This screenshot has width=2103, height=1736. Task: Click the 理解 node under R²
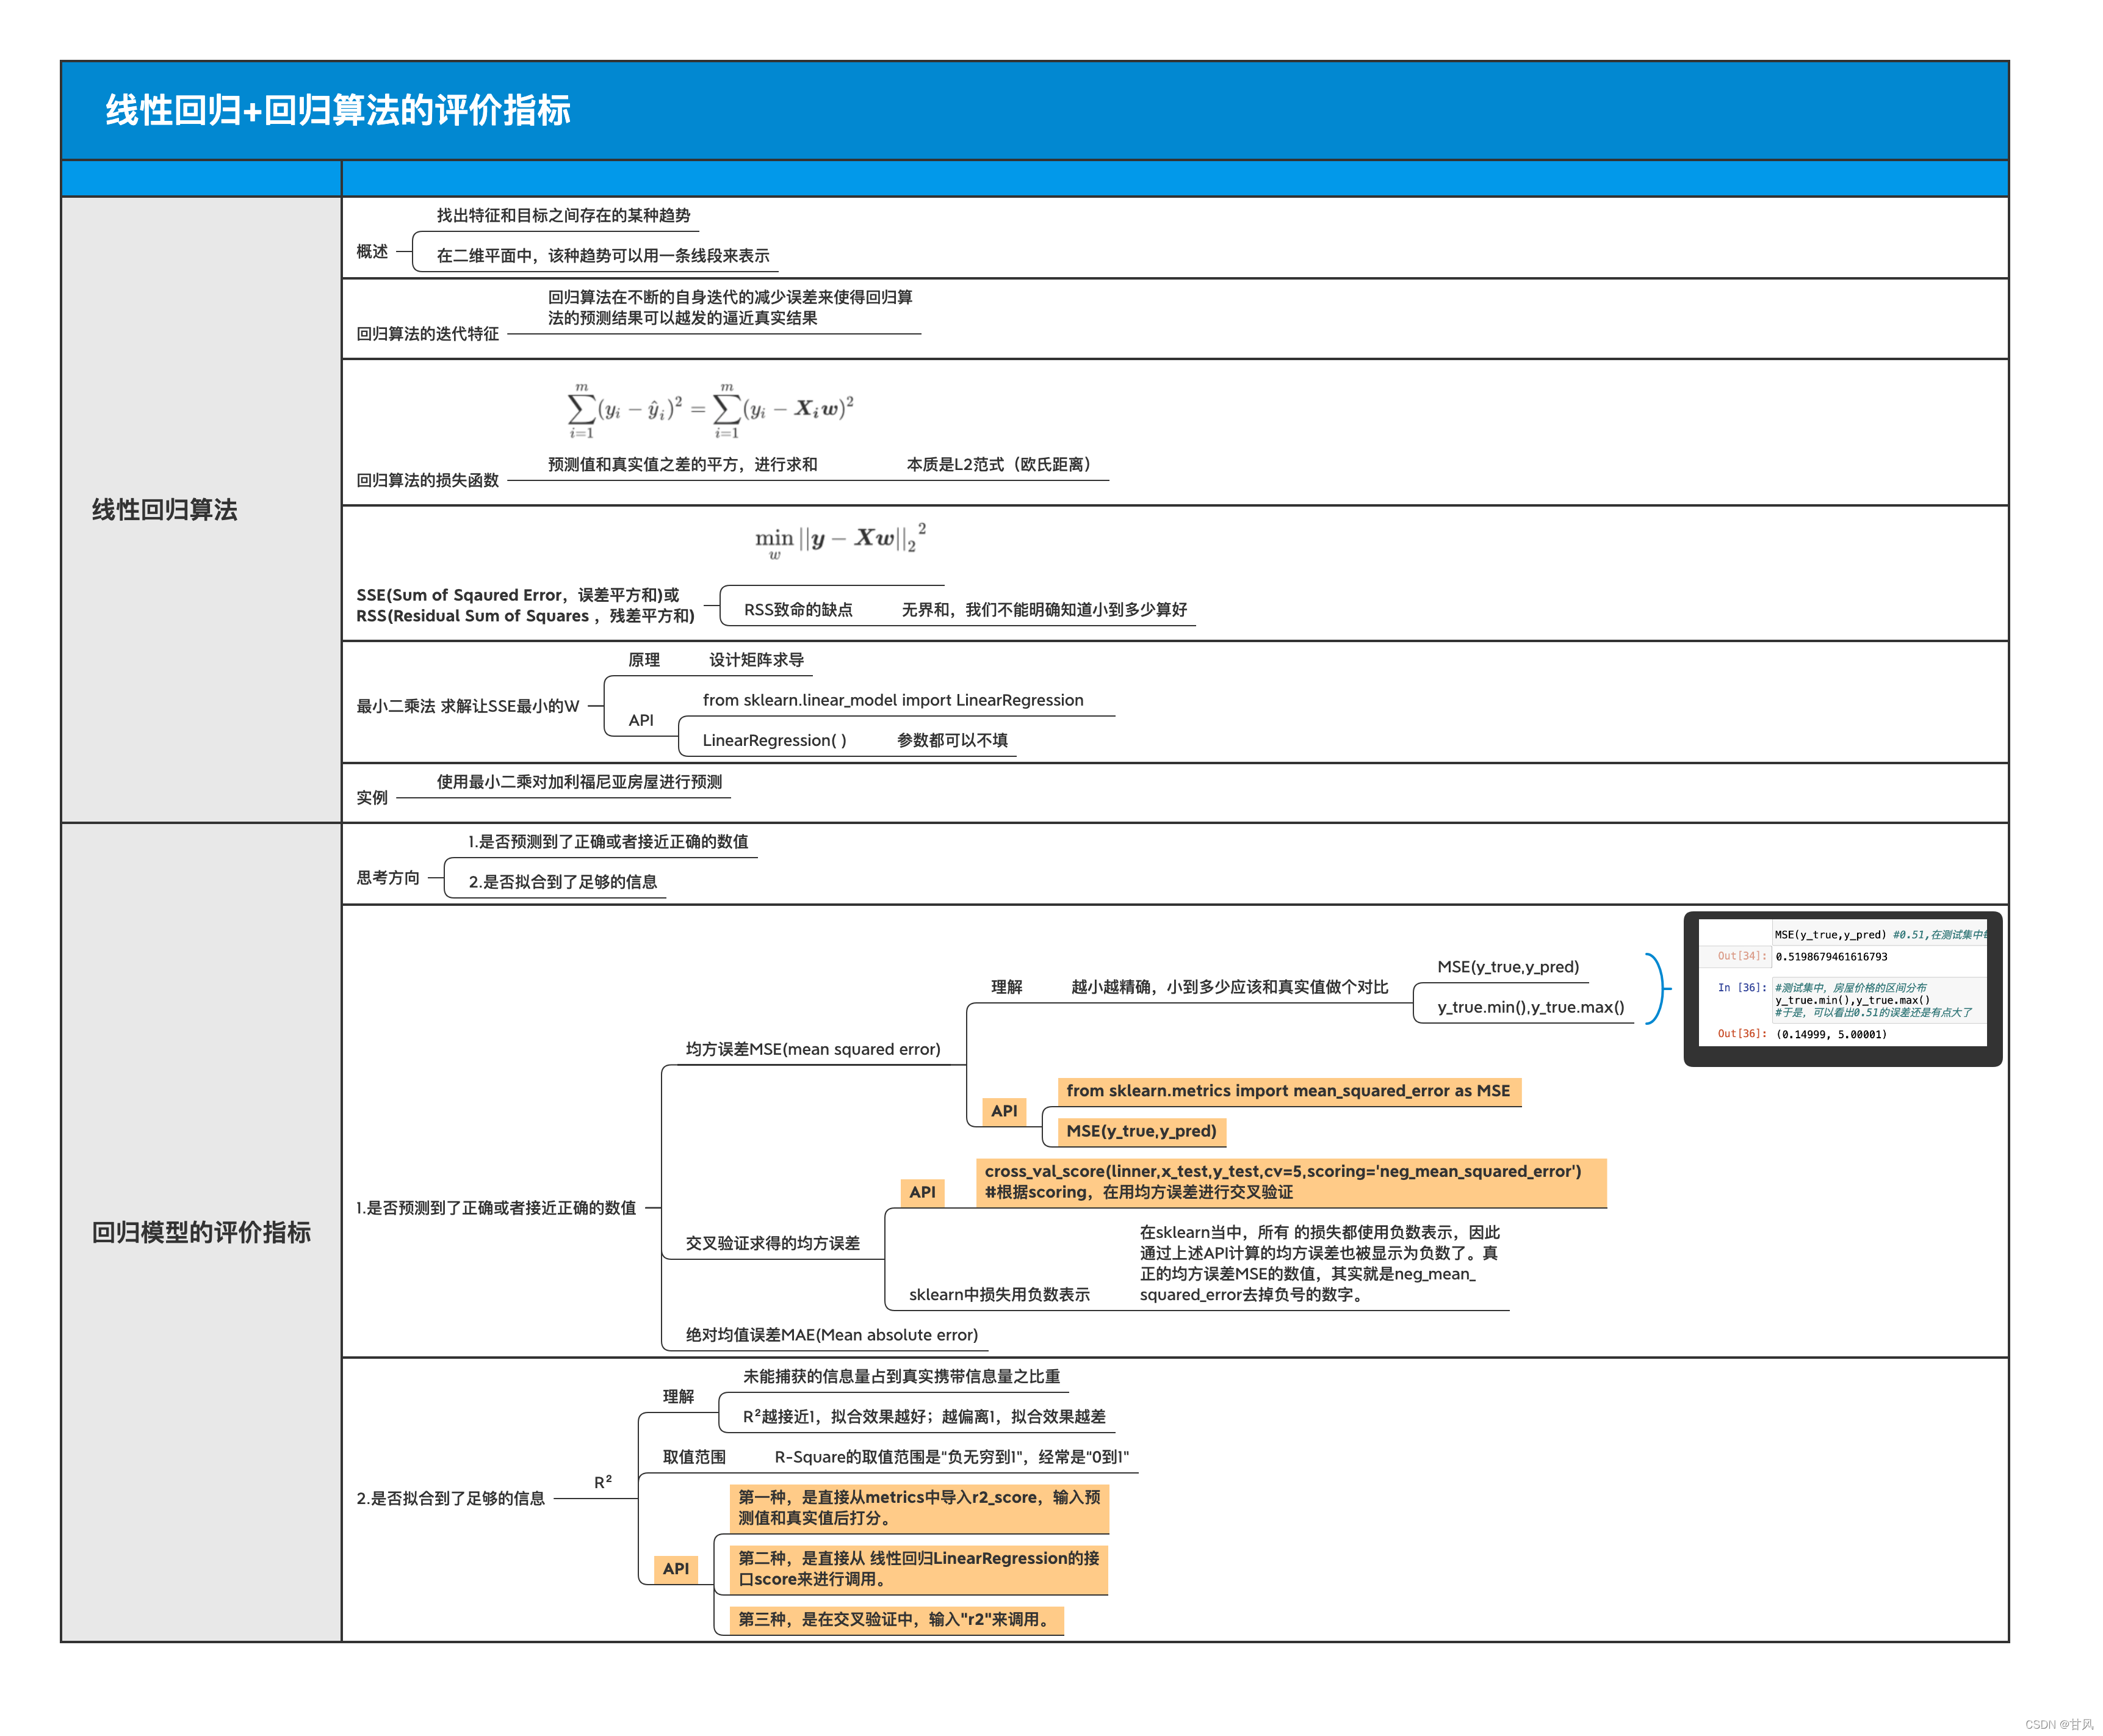tap(679, 1396)
